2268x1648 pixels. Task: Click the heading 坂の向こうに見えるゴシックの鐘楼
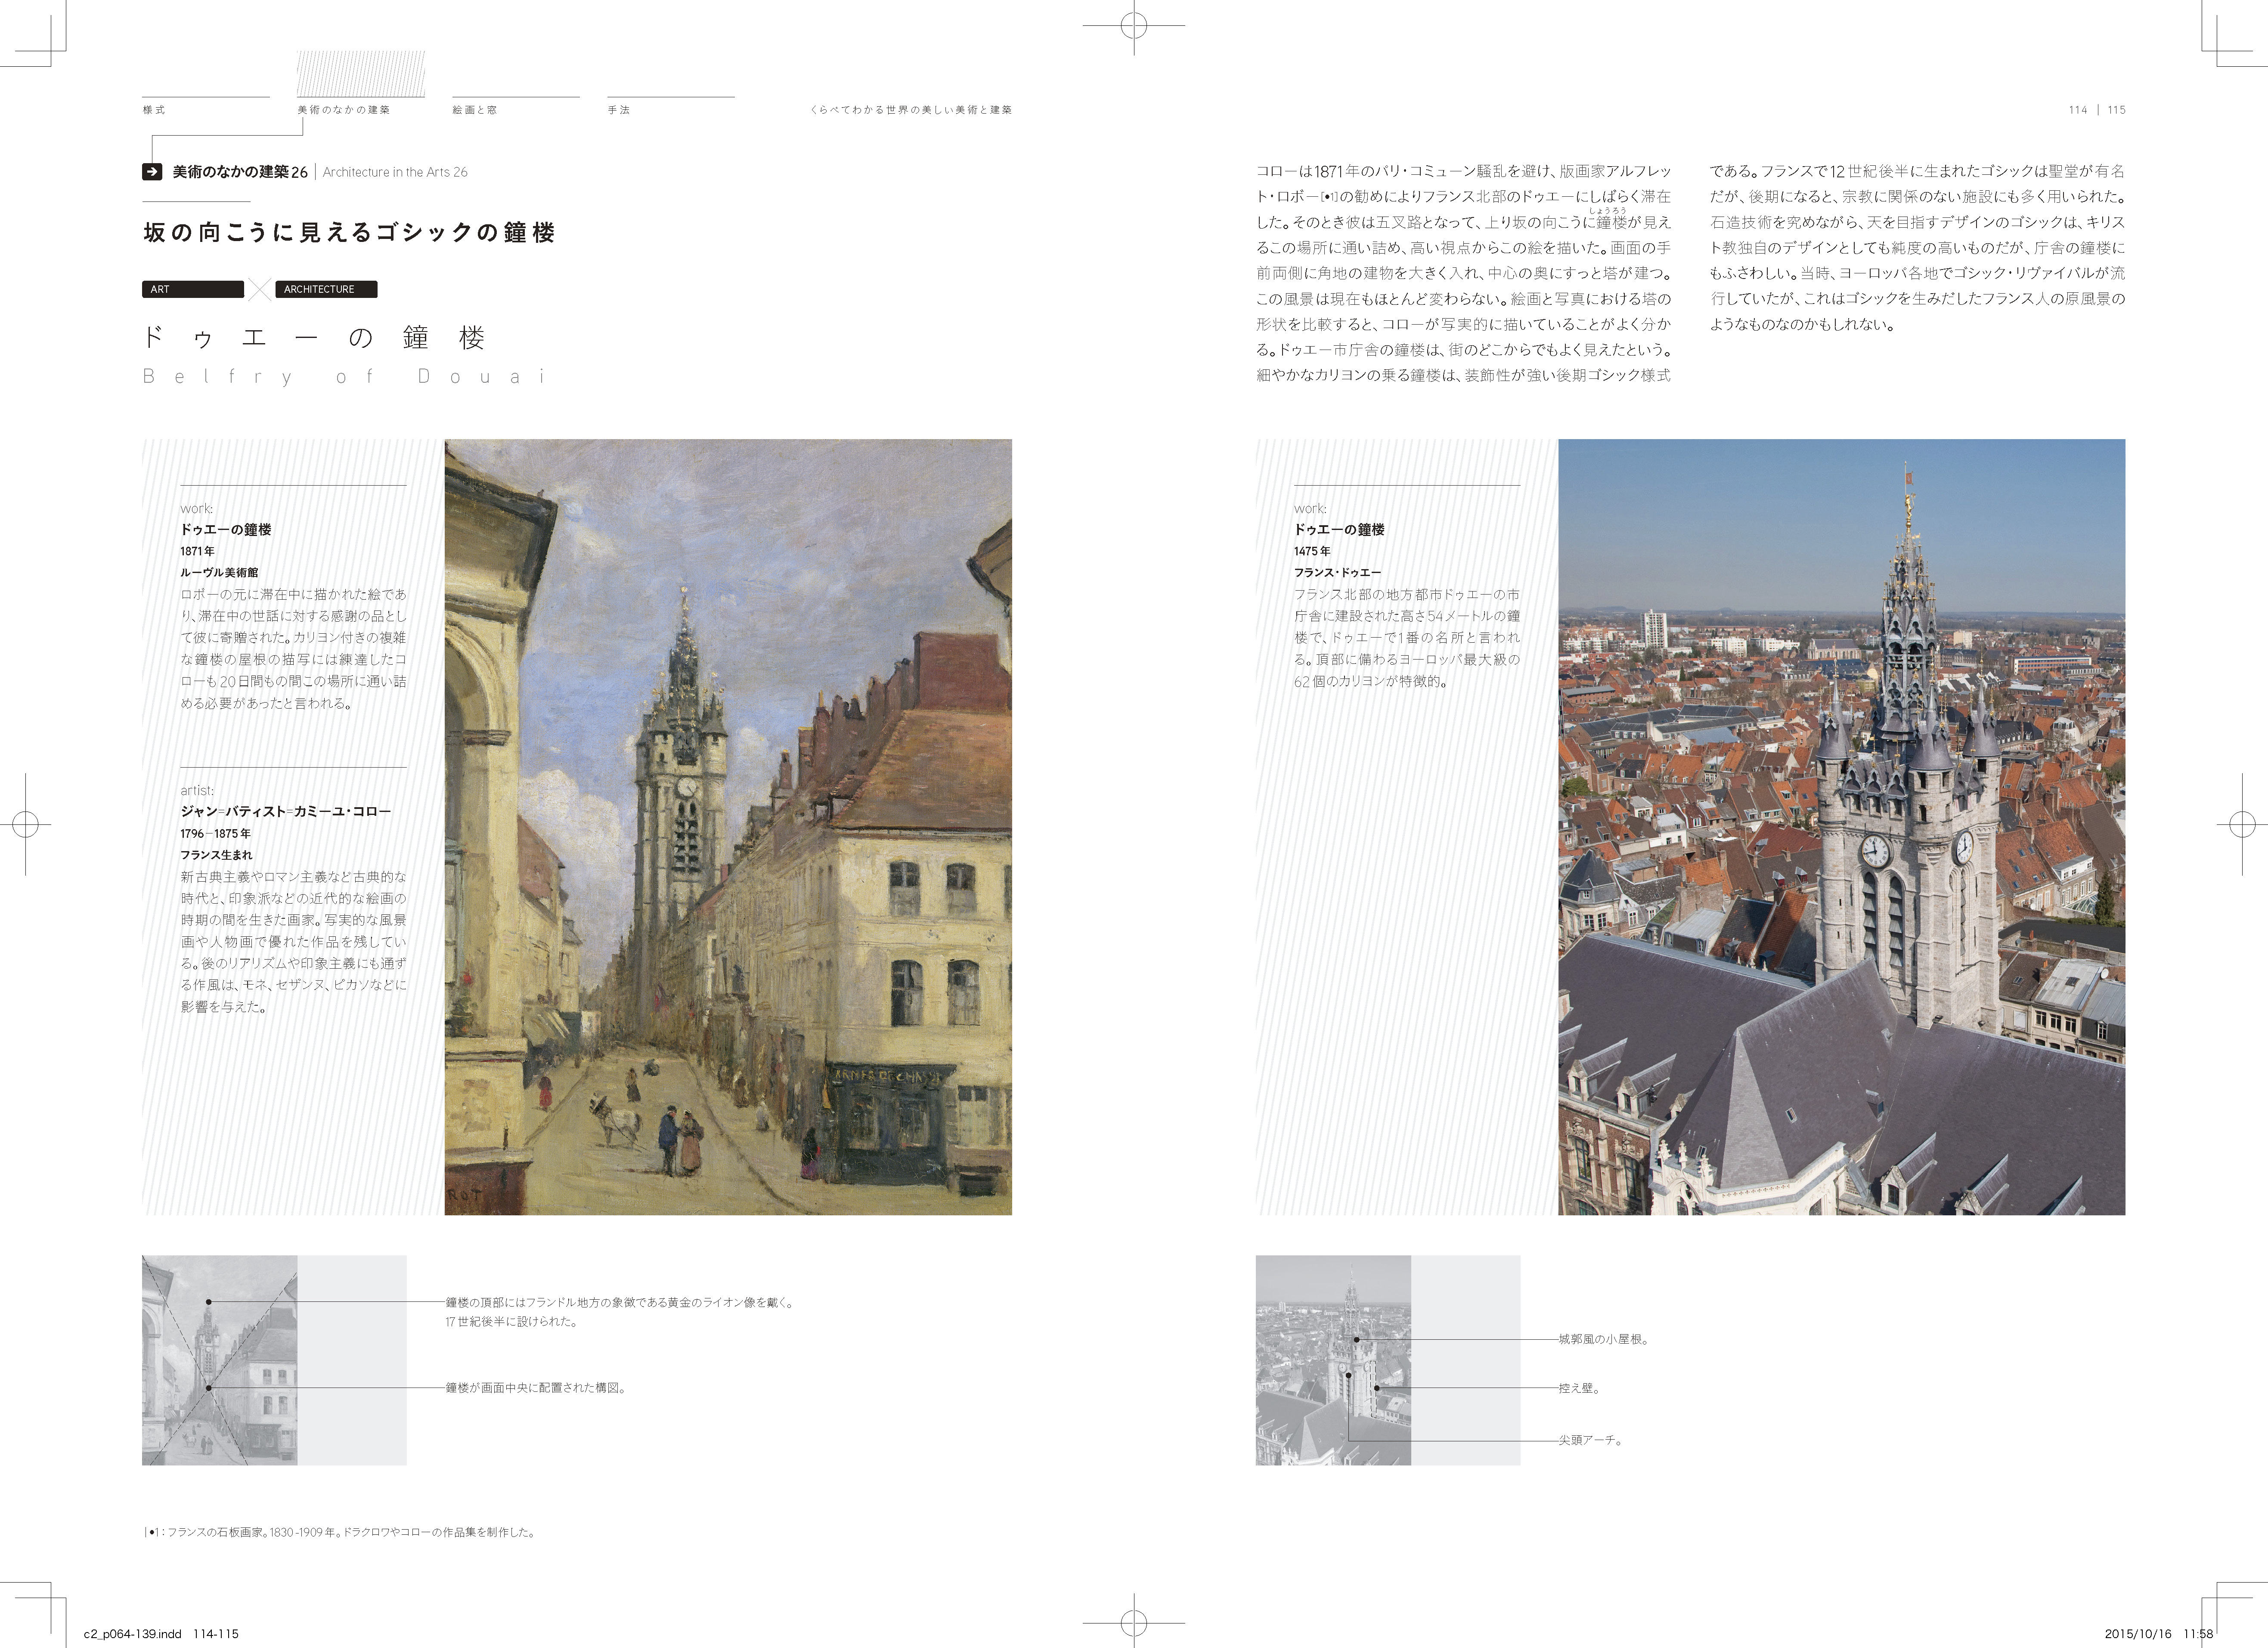pyautogui.click(x=349, y=233)
